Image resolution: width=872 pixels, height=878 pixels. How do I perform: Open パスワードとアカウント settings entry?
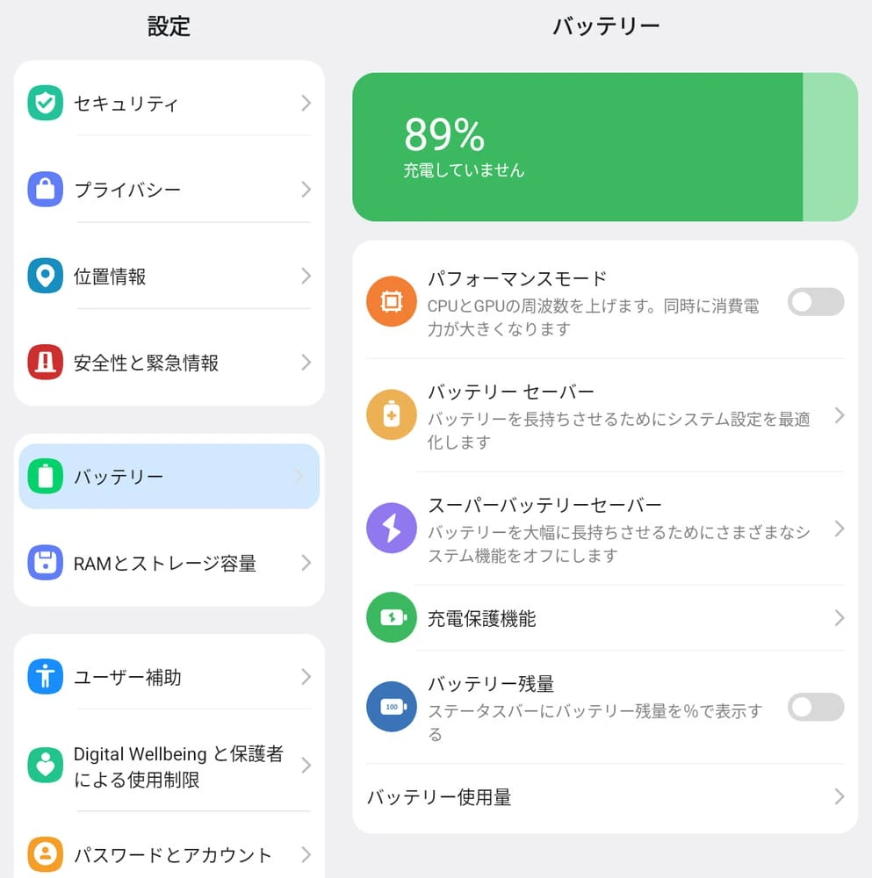[173, 854]
